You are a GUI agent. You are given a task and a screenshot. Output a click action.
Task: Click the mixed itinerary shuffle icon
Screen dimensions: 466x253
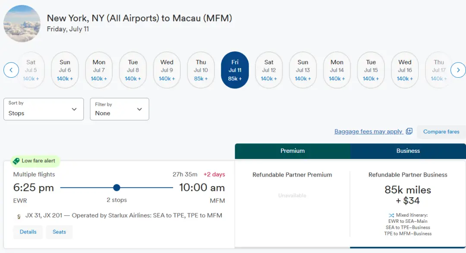[391, 215]
